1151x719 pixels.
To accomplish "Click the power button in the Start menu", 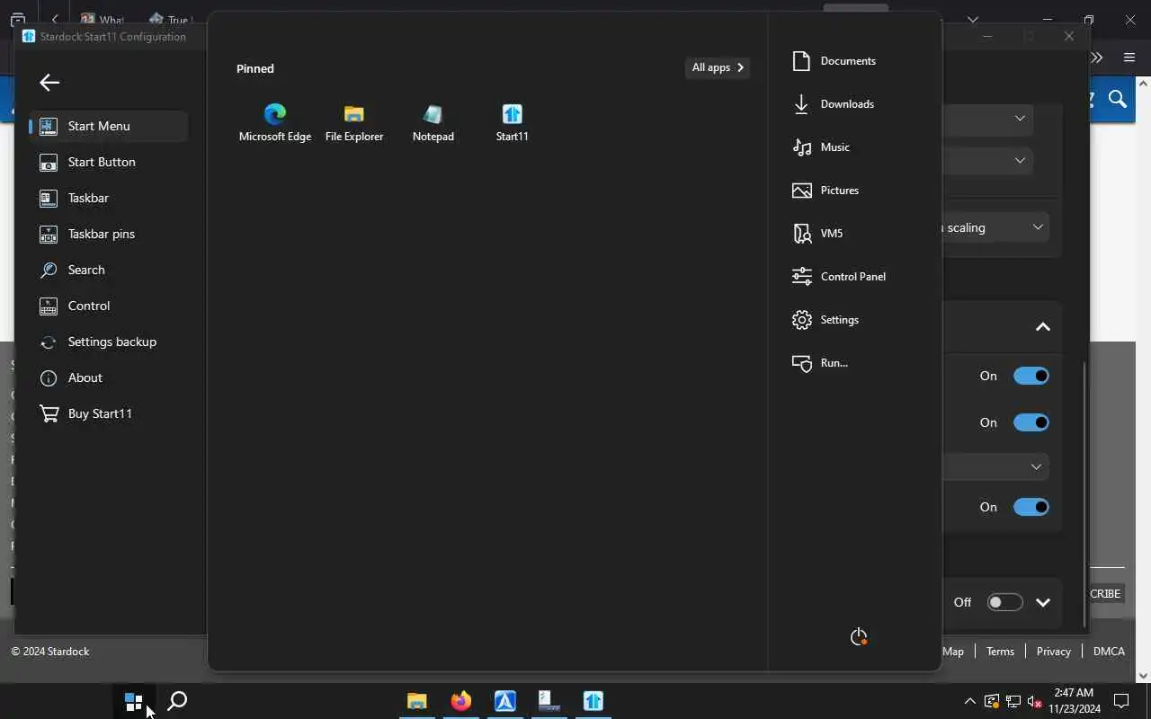I will point(859,637).
